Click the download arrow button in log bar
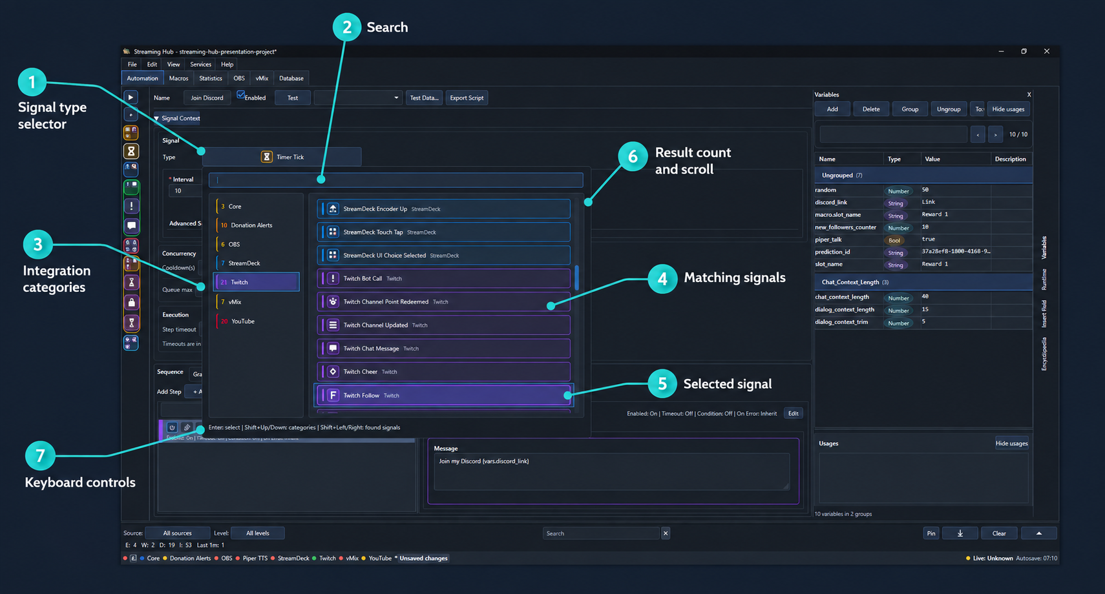Viewport: 1105px width, 594px height. coord(960,533)
